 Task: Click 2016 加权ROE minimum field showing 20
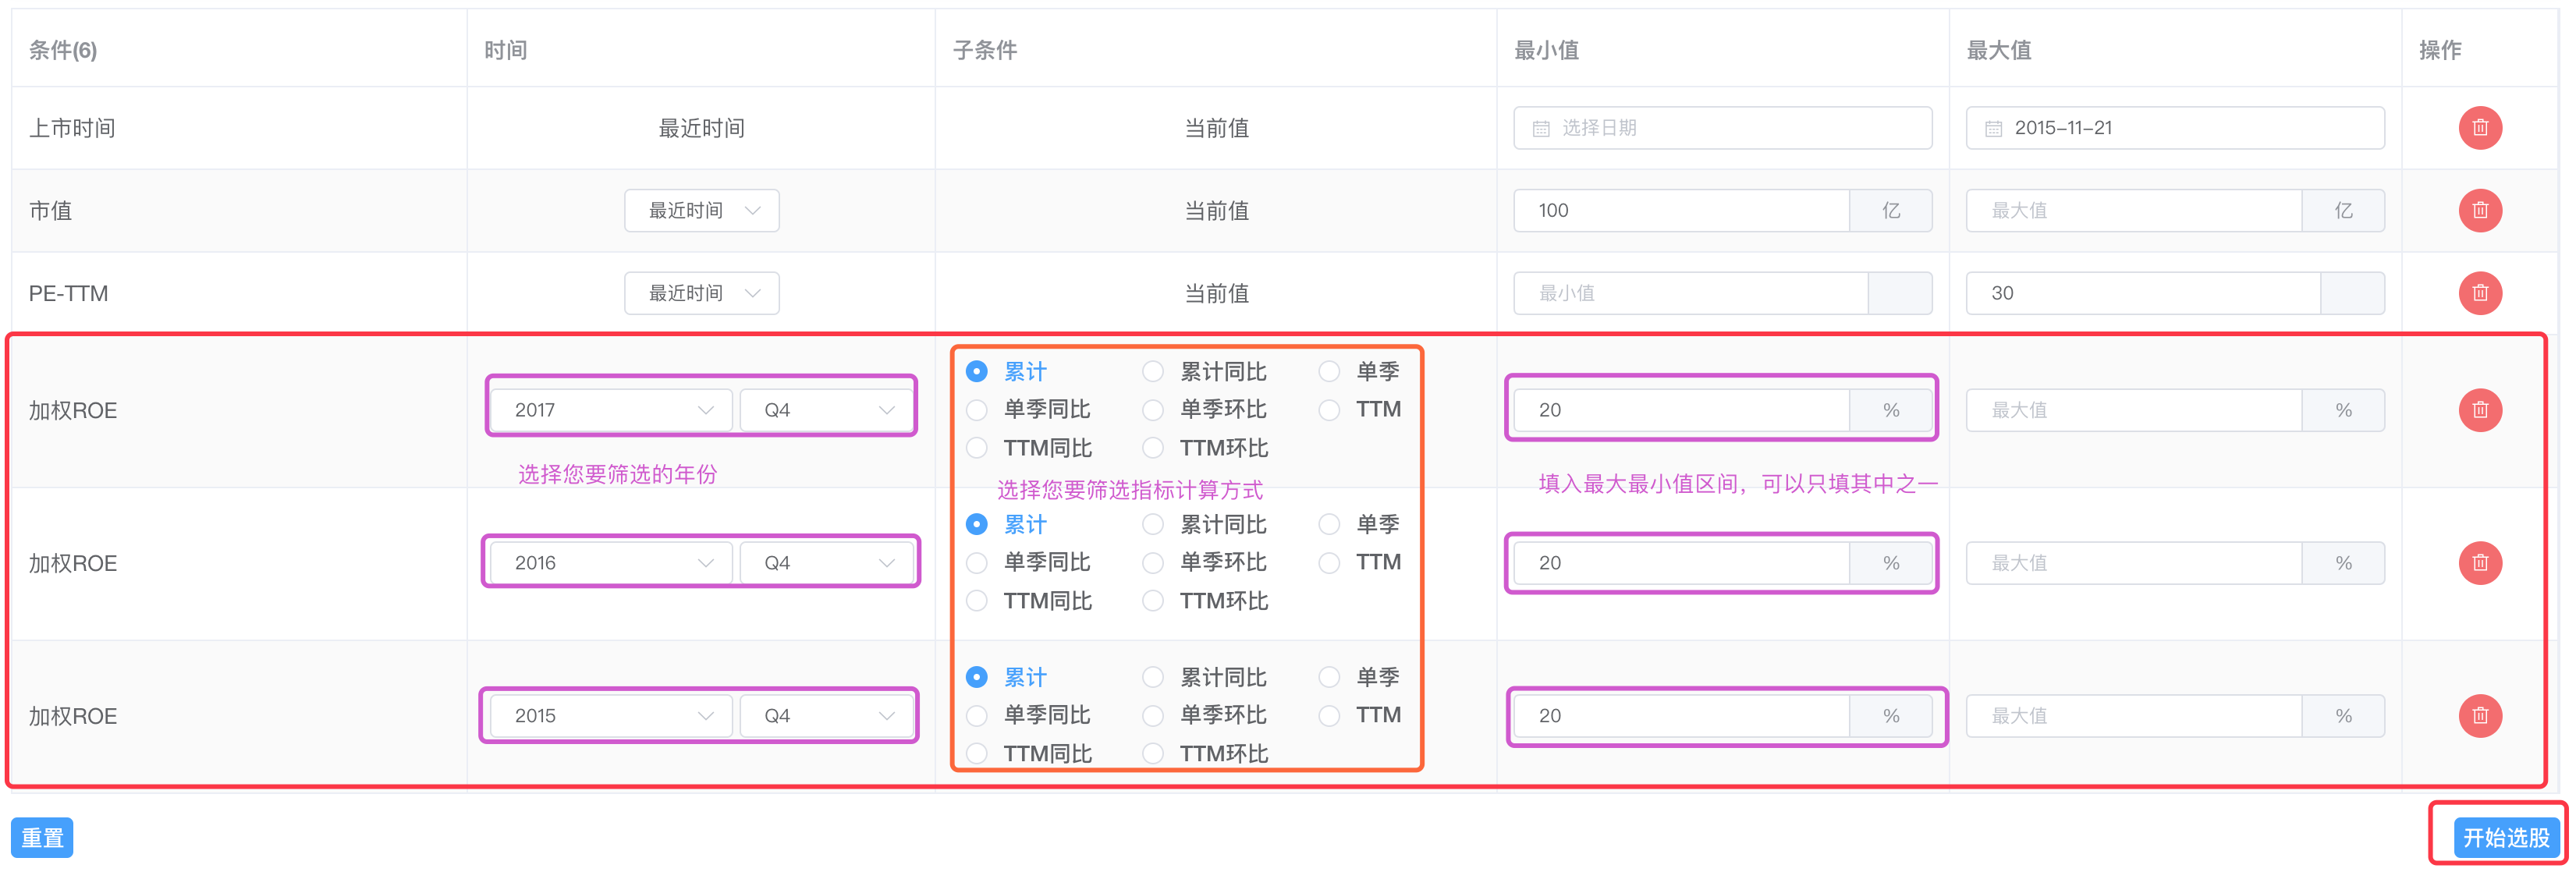1682,563
